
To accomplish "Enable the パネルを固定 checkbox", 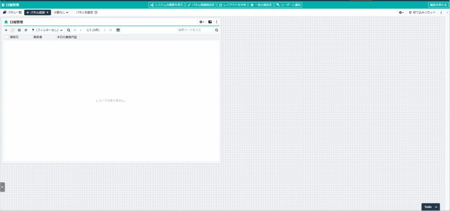I will click(x=73, y=12).
